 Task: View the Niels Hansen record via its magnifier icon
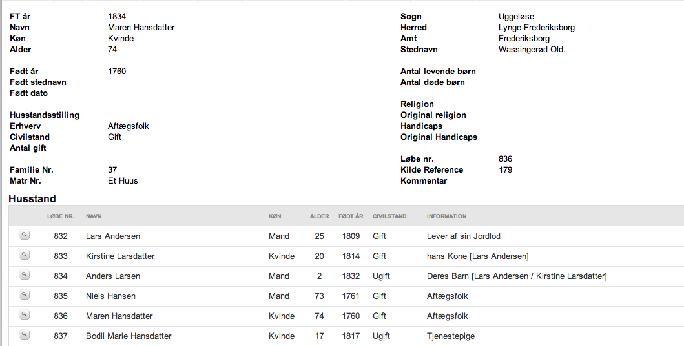pyautogui.click(x=25, y=295)
